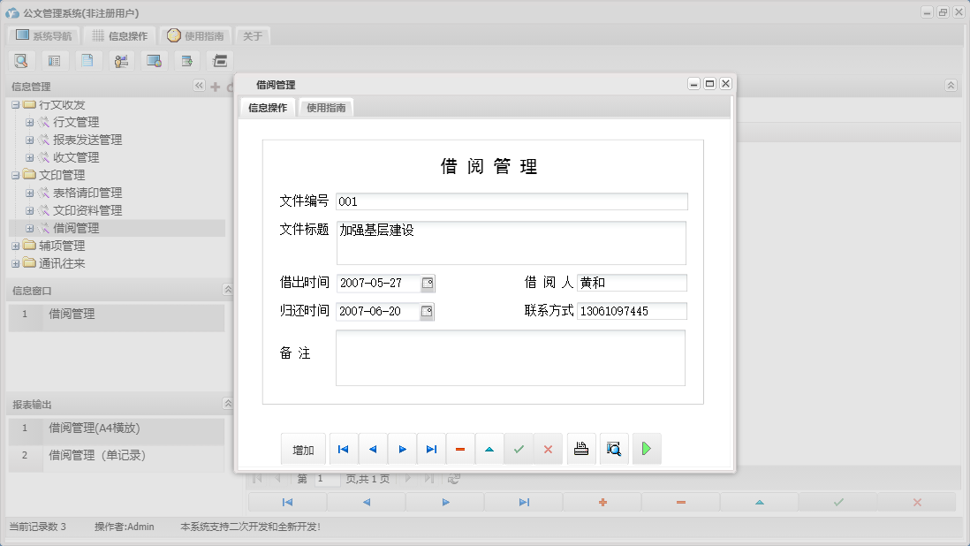The image size is (970, 546).
Task: Collapse the 信息窗口 panel with its chevron
Action: tap(226, 289)
